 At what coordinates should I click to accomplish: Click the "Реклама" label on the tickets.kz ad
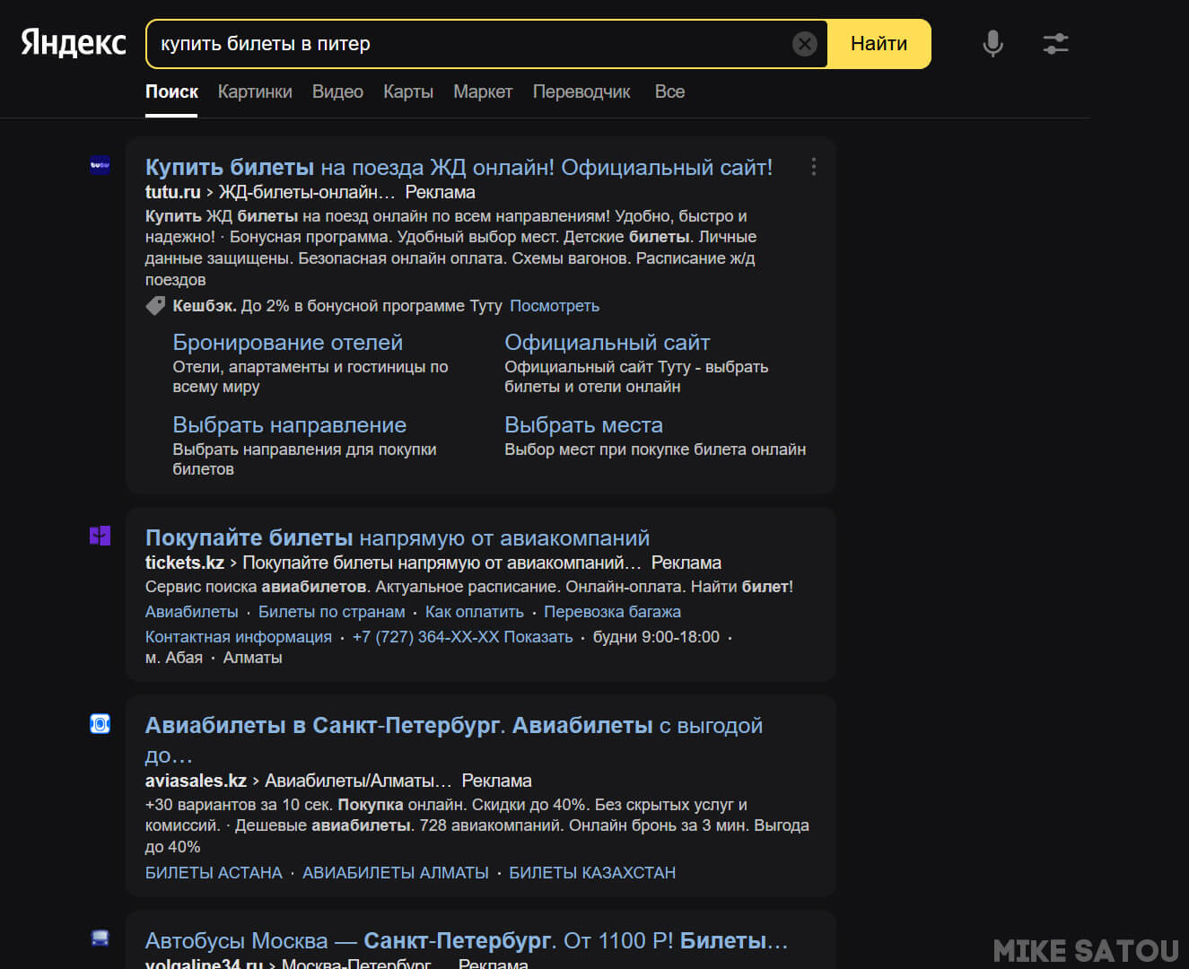point(686,563)
